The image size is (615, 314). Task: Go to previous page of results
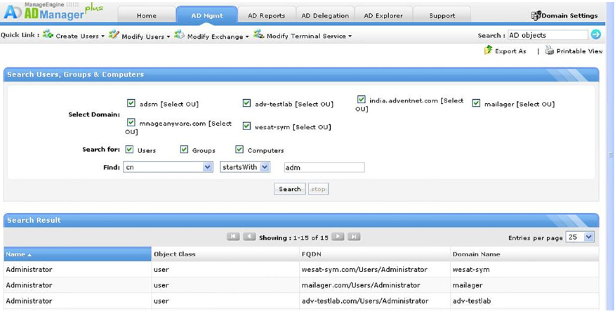[x=249, y=237]
